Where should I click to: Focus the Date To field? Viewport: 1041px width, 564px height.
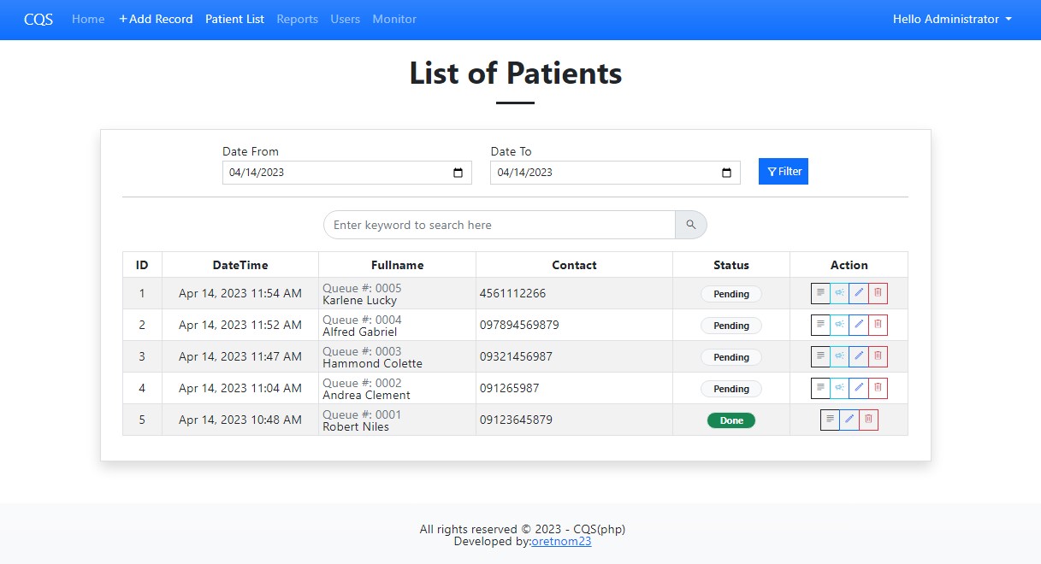tap(616, 173)
